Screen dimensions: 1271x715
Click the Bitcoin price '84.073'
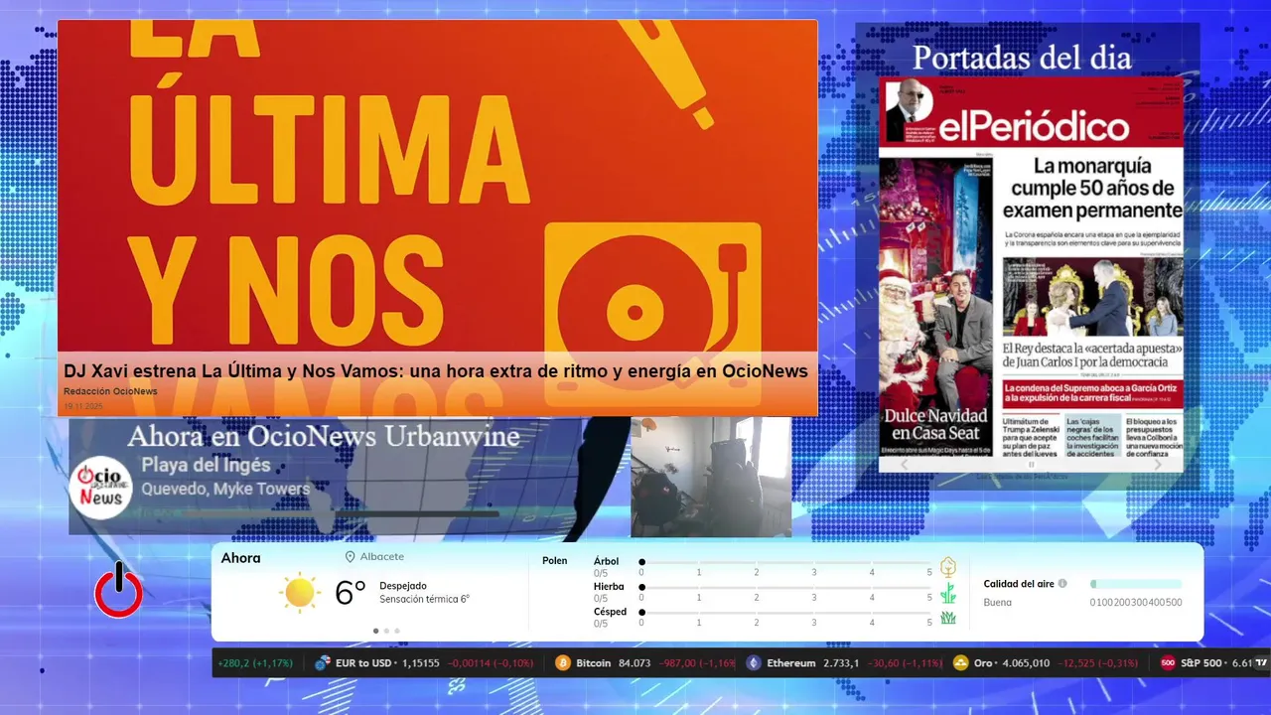point(635,663)
